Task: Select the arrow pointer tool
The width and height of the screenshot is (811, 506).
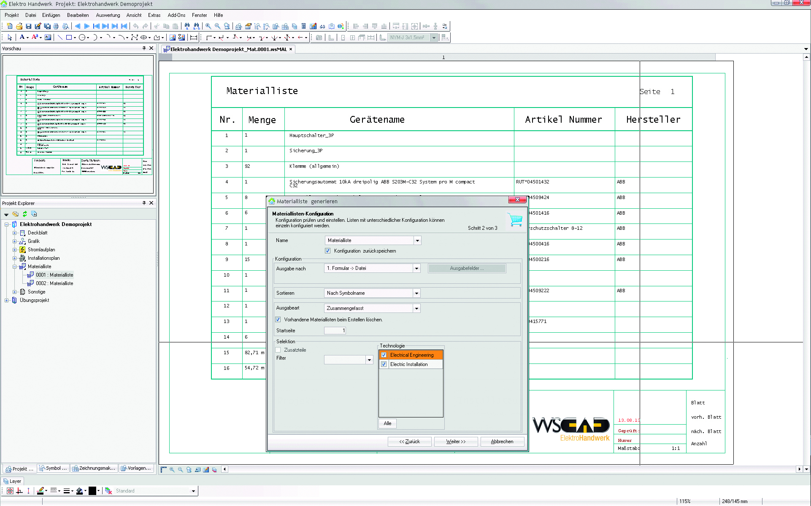Action: click(x=10, y=38)
